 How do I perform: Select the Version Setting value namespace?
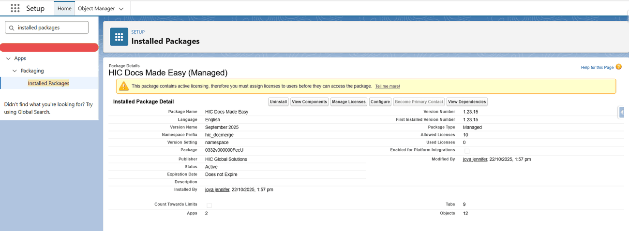click(217, 143)
